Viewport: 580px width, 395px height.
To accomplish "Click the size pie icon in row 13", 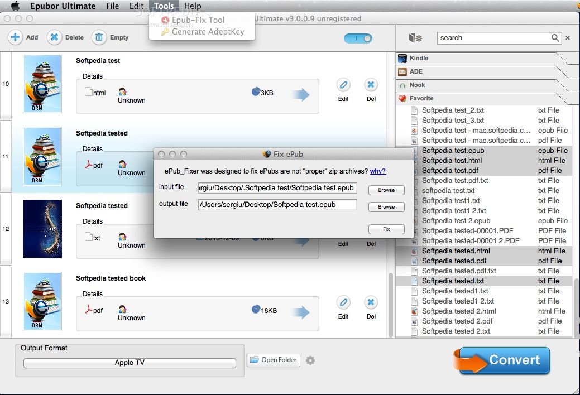I will 256,309.
